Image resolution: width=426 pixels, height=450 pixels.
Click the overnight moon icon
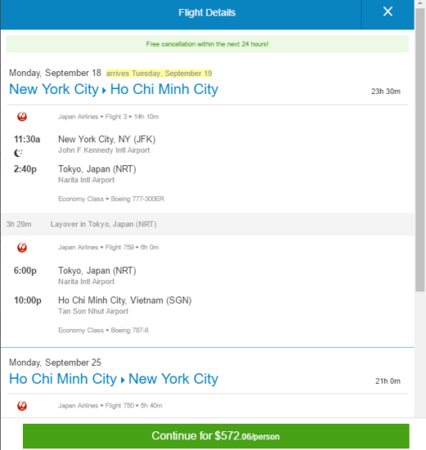pyautogui.click(x=18, y=153)
